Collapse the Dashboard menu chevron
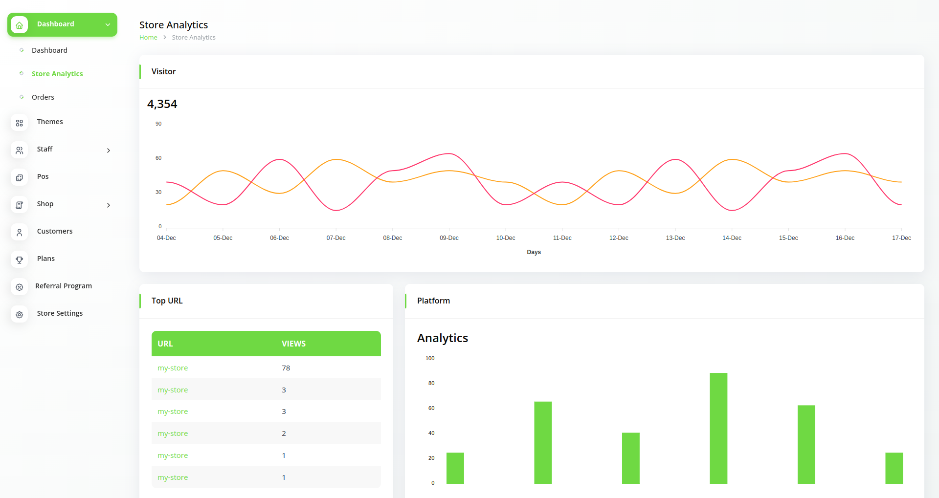The width and height of the screenshot is (939, 498). pyautogui.click(x=108, y=25)
